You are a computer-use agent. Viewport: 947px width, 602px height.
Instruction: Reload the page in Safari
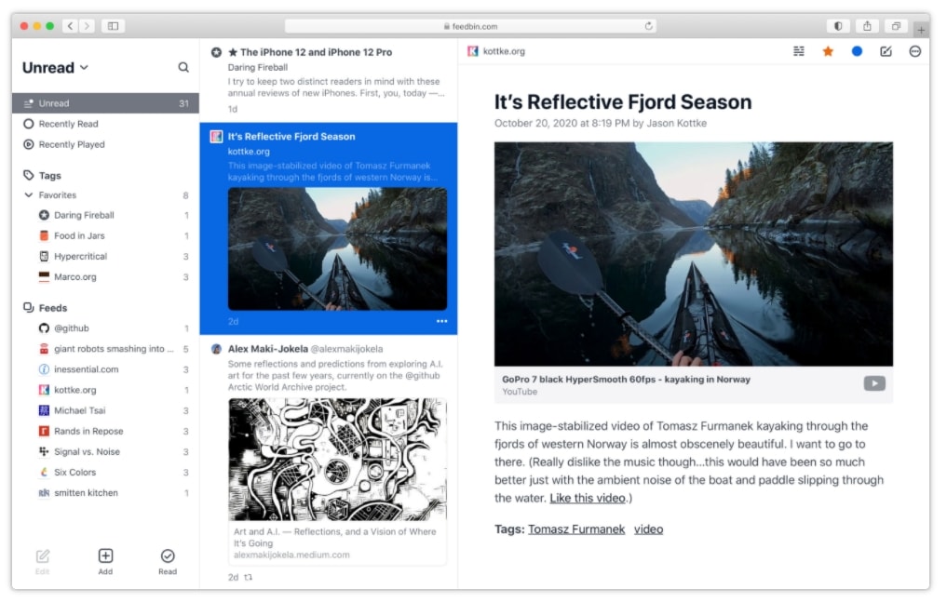pyautogui.click(x=649, y=26)
